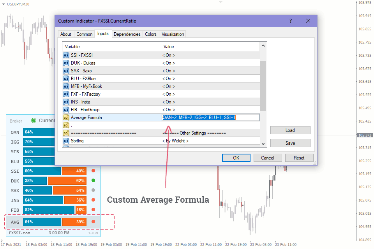Click the inputs list scroll up arrow
This screenshot has height=249, width=374.
(x=263, y=46)
